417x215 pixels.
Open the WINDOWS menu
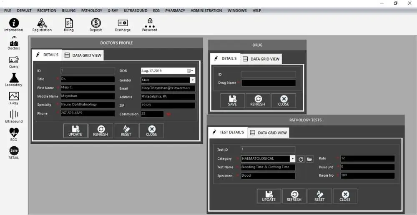[237, 11]
